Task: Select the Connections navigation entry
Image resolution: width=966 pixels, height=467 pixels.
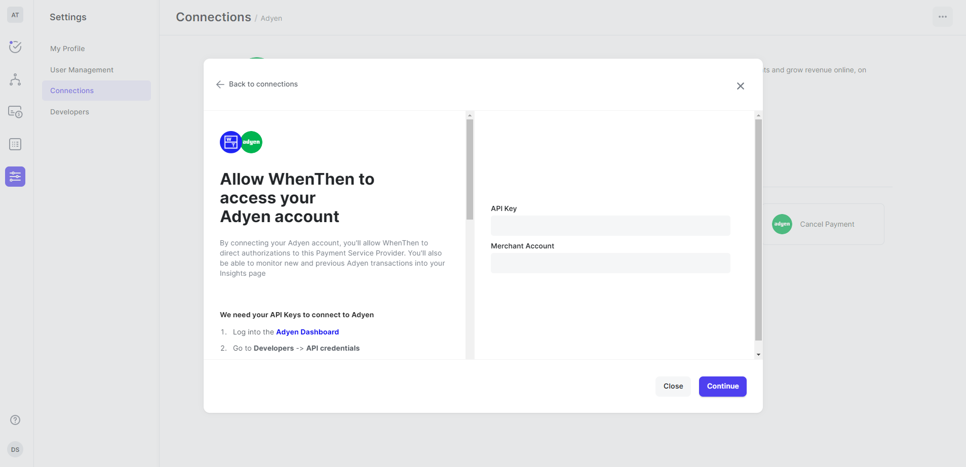Action: (72, 91)
